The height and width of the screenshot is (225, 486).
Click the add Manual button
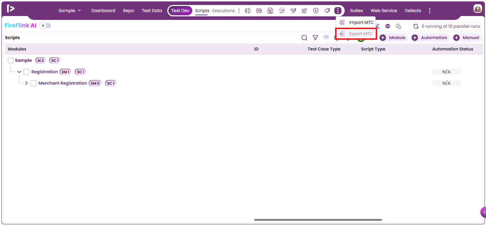[x=467, y=38]
